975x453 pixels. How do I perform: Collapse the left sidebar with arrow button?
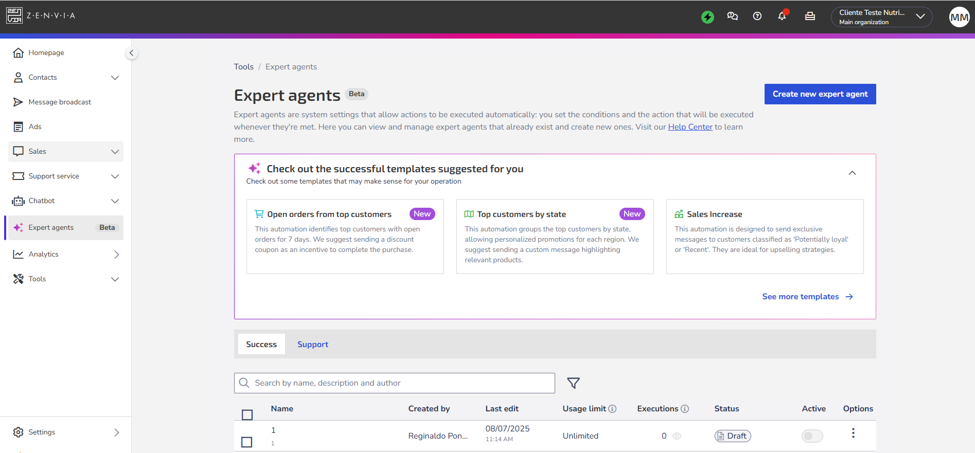coord(132,53)
